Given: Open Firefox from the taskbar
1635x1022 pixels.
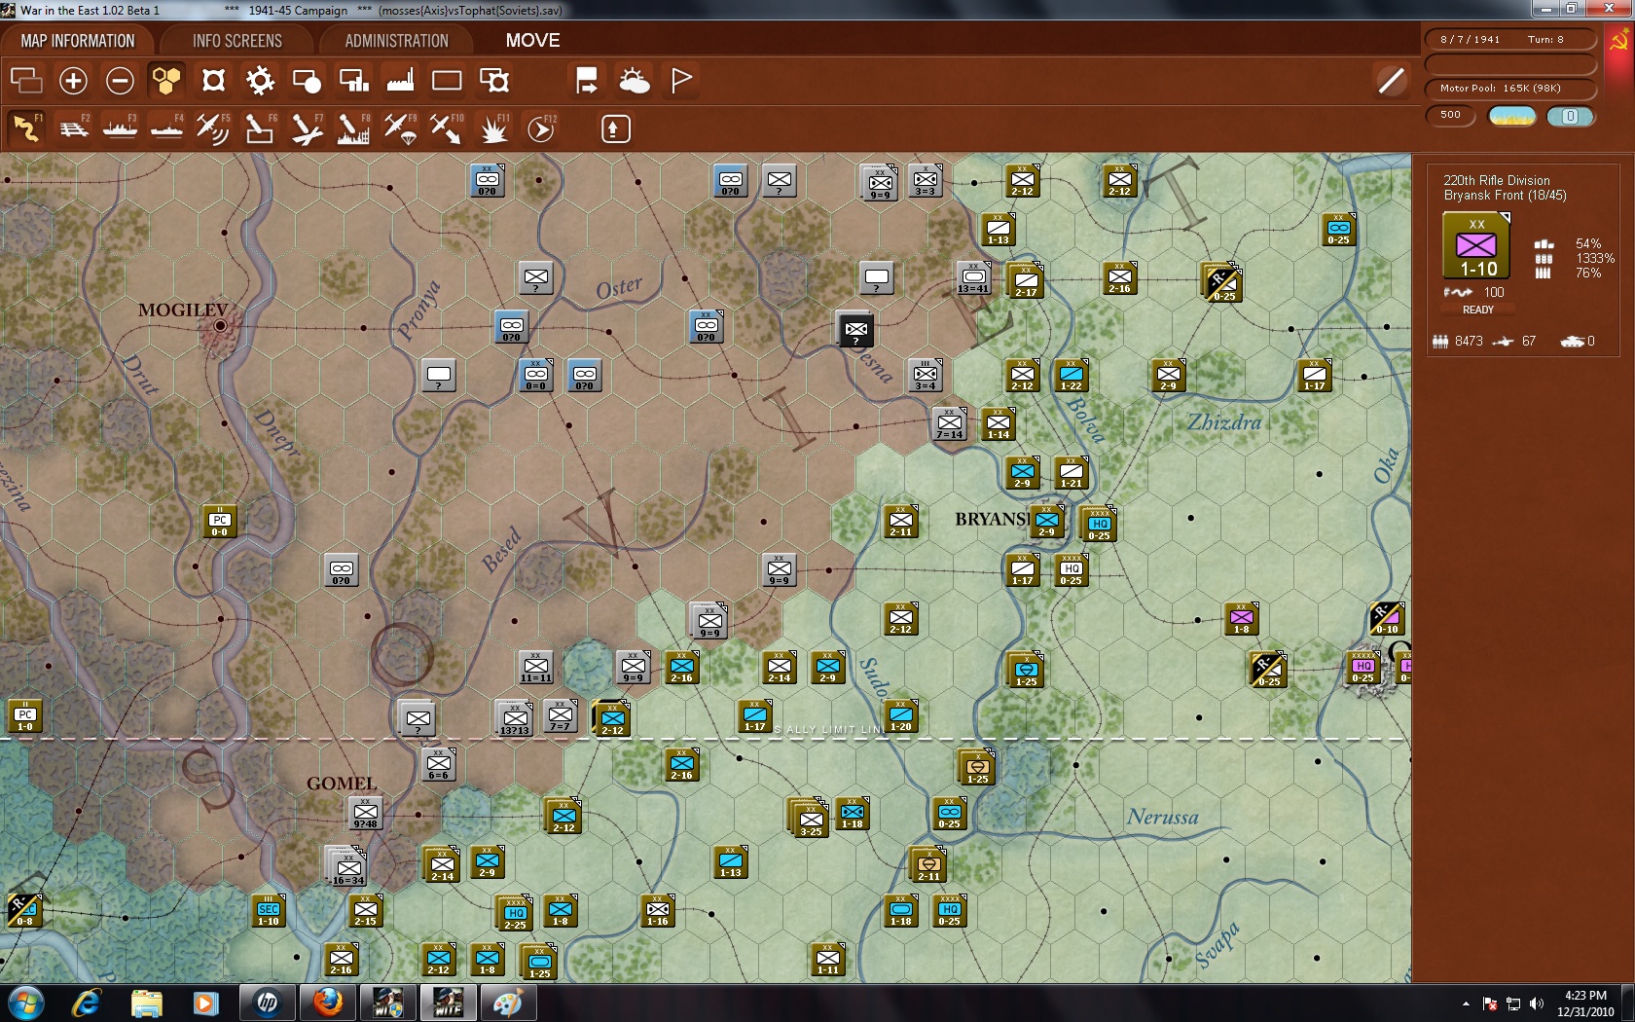Looking at the screenshot, I should point(328,1003).
